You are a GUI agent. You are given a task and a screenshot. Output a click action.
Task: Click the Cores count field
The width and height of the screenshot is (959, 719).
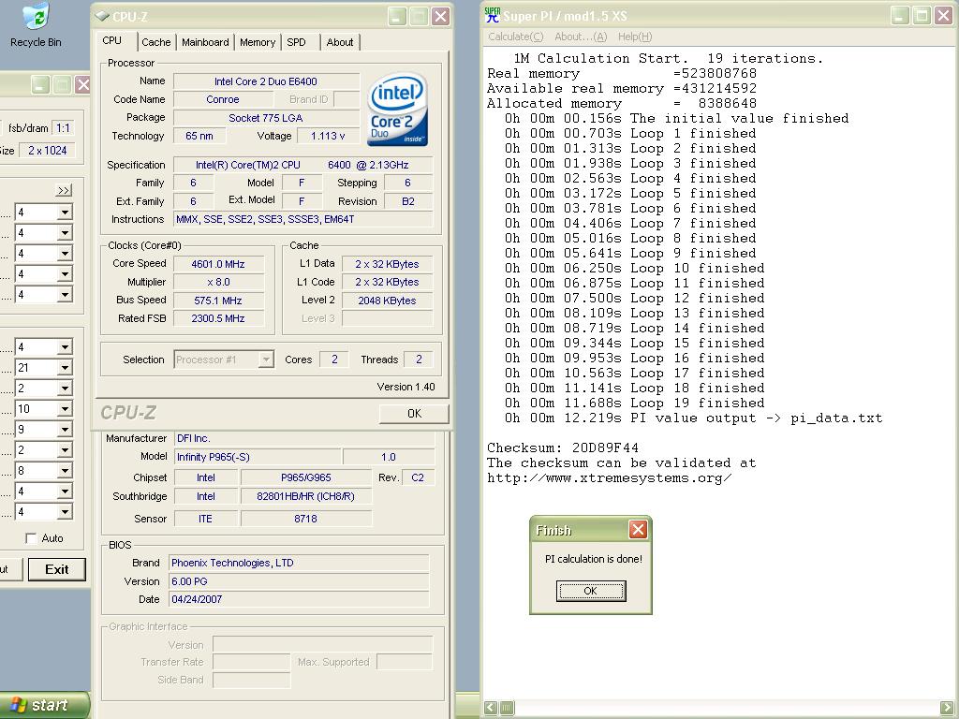[334, 359]
